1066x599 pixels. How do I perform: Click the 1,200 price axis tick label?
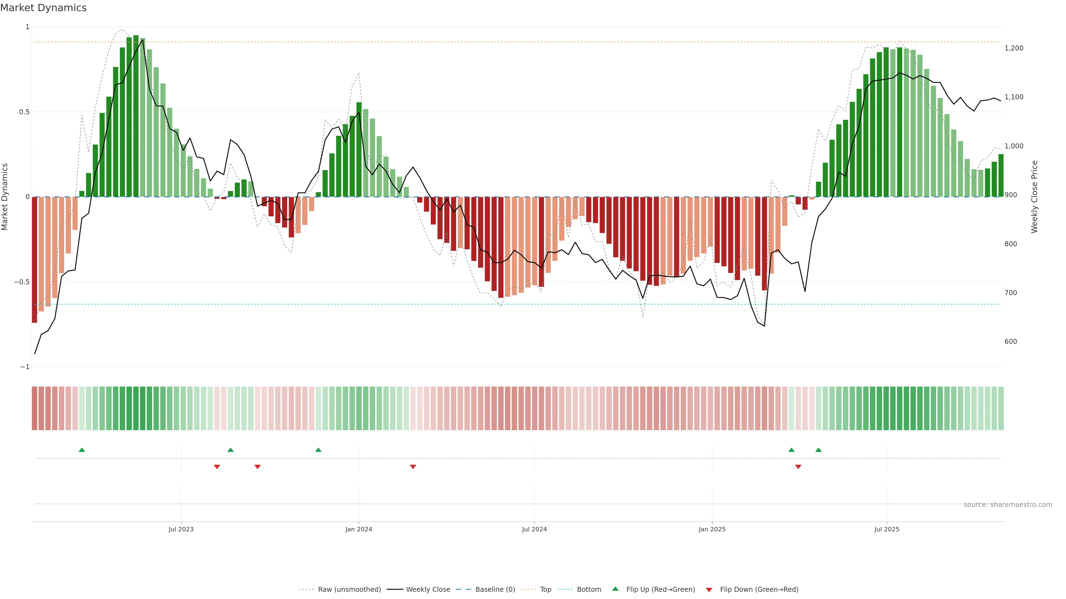[x=1014, y=48]
